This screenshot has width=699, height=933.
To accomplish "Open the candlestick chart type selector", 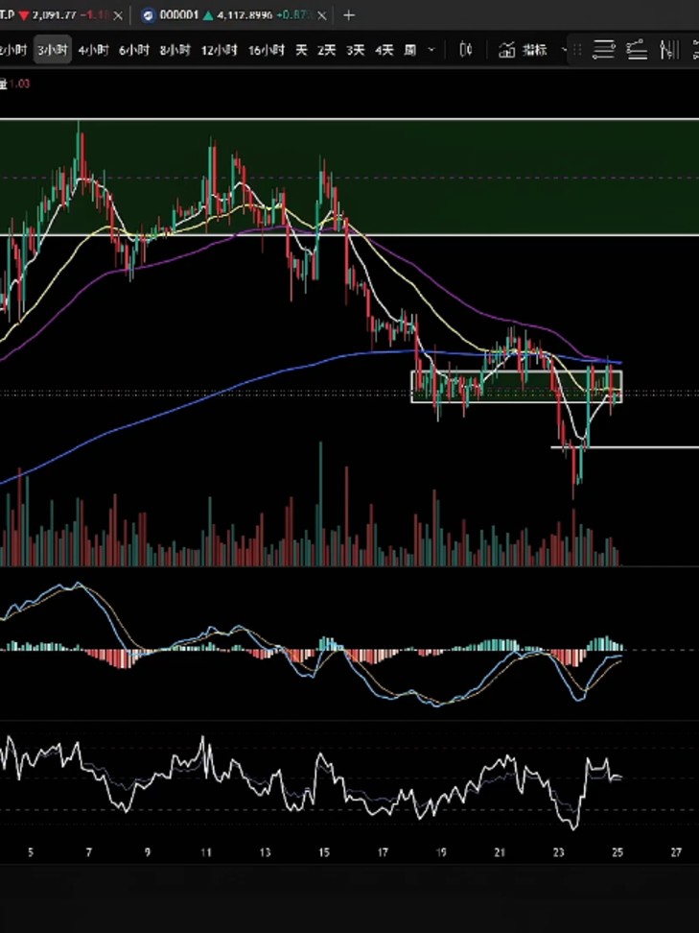I will click(x=467, y=51).
